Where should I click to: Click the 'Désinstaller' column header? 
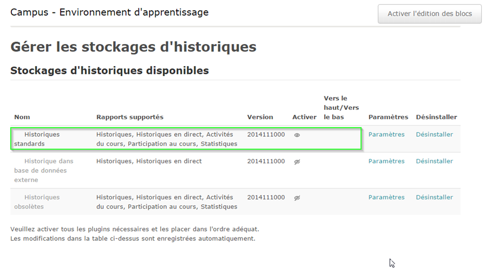click(436, 117)
